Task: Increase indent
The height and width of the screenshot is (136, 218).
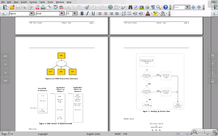Action: (141, 13)
